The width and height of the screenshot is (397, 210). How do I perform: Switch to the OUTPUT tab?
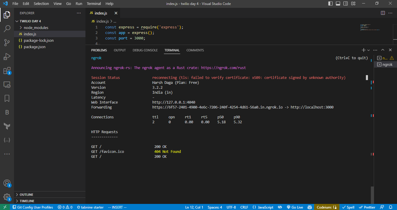pos(120,50)
